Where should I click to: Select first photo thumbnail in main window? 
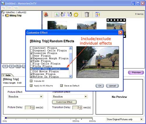click(x=57, y=25)
